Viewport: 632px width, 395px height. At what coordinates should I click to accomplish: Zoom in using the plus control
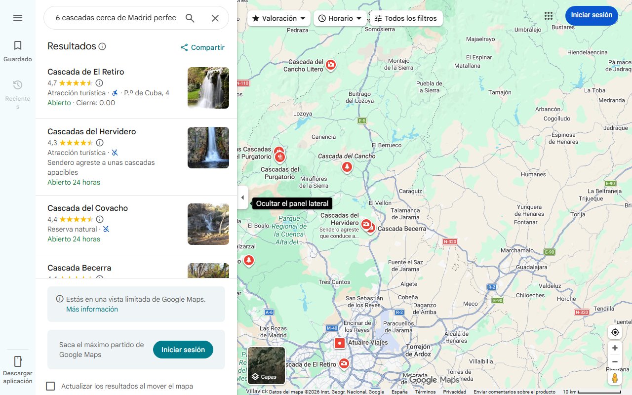(615, 348)
